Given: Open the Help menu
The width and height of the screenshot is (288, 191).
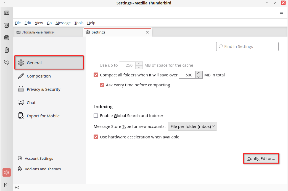Looking at the screenshot, I should click(x=91, y=23).
